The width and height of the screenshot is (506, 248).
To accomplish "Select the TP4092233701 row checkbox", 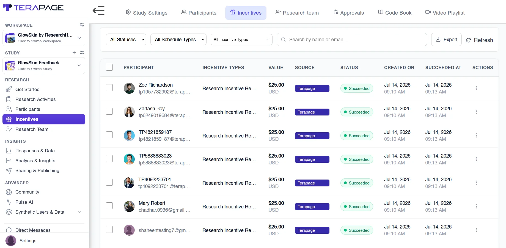I will coord(109,182).
